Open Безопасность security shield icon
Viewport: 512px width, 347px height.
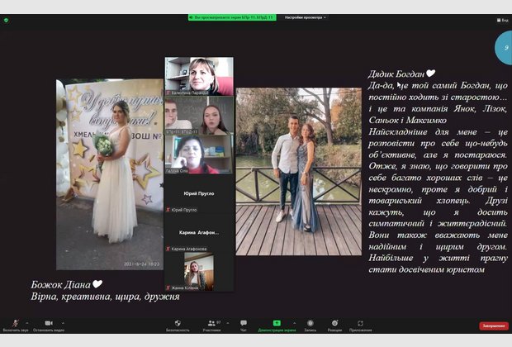click(177, 323)
